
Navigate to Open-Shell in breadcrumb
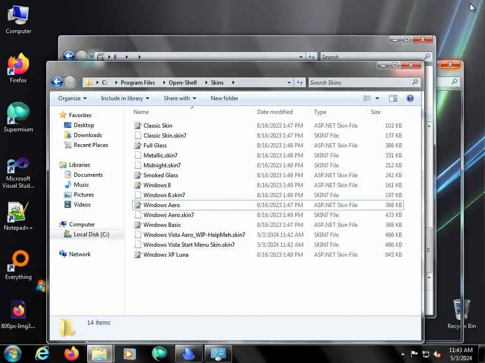coord(182,82)
